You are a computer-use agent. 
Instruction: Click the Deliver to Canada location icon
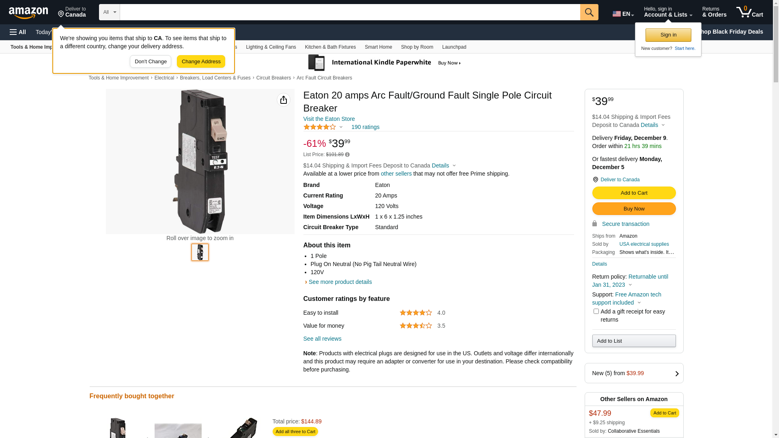click(x=595, y=180)
